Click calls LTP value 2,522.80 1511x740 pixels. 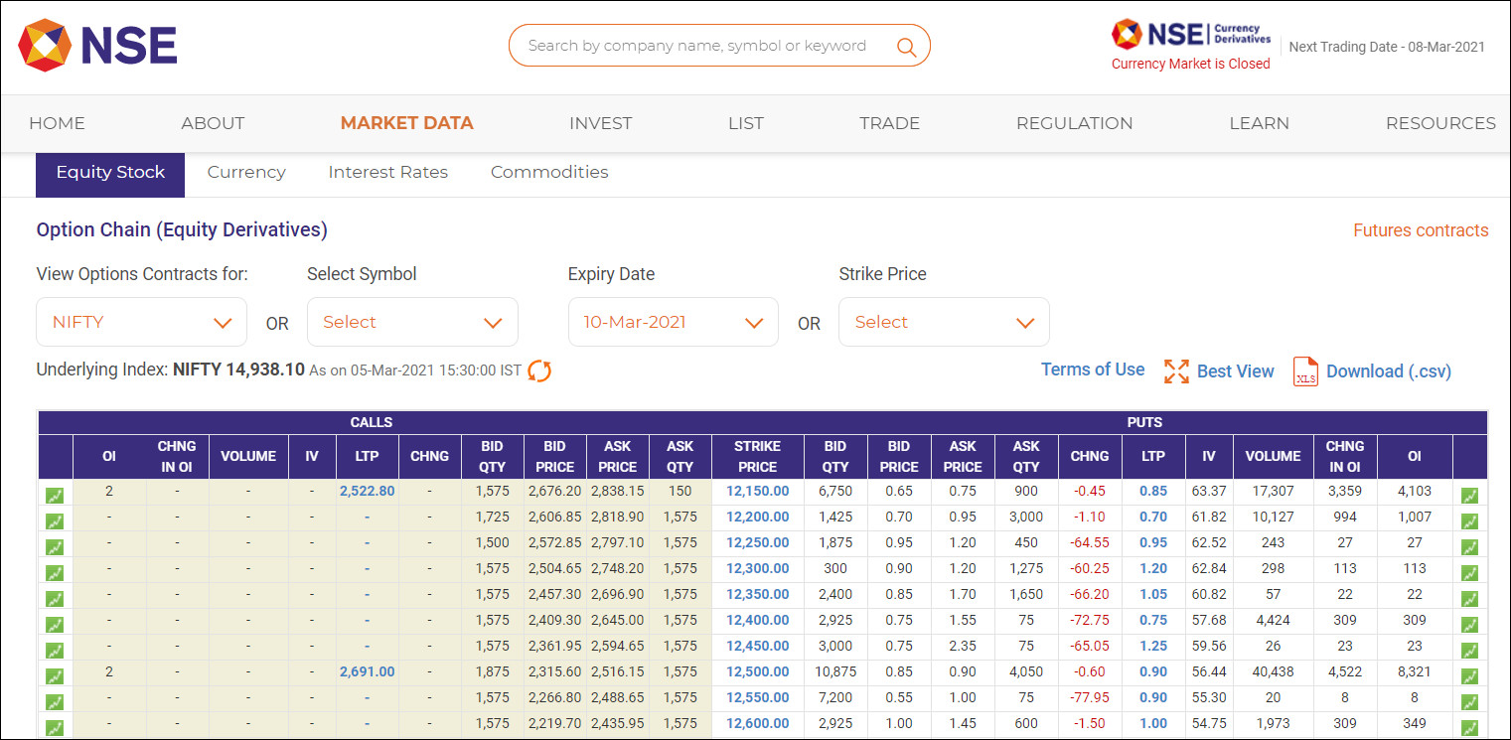(368, 491)
